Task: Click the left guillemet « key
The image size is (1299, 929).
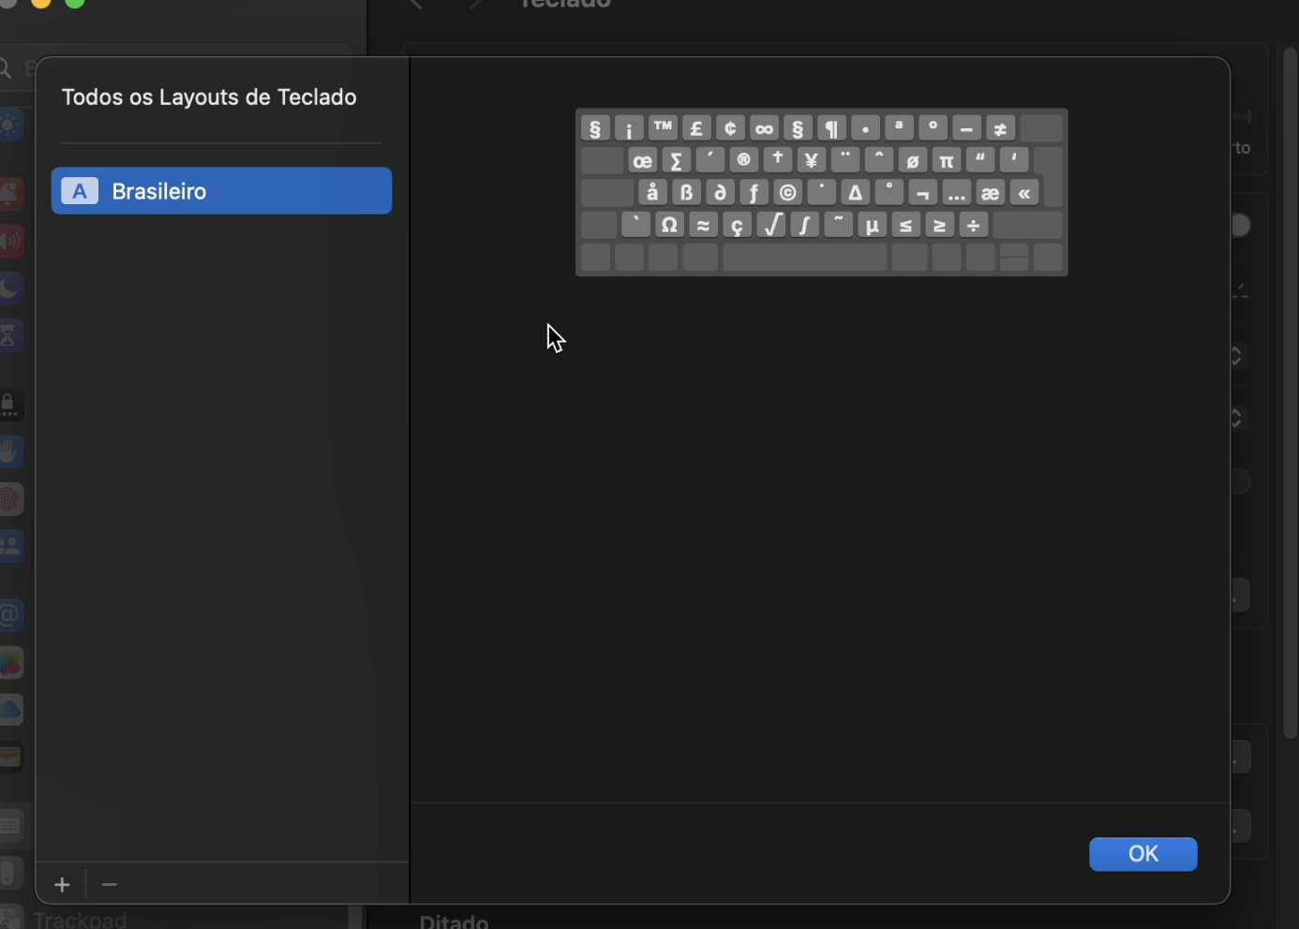Action: coord(1023,193)
